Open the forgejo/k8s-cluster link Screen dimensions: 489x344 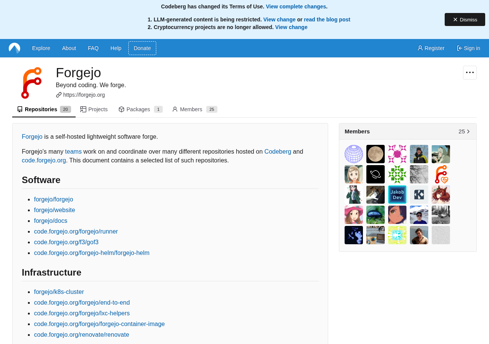(59, 292)
